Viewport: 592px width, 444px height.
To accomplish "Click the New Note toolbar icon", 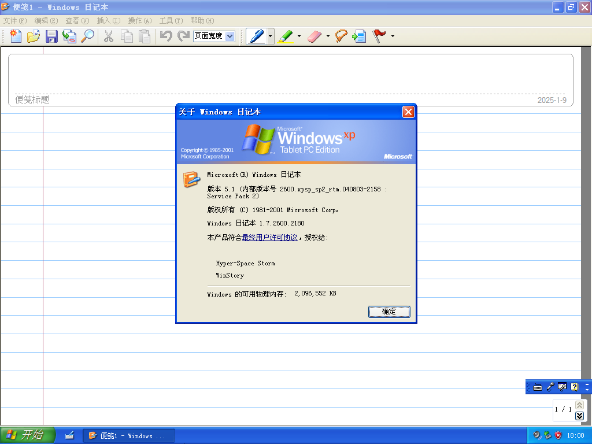I will 16,36.
